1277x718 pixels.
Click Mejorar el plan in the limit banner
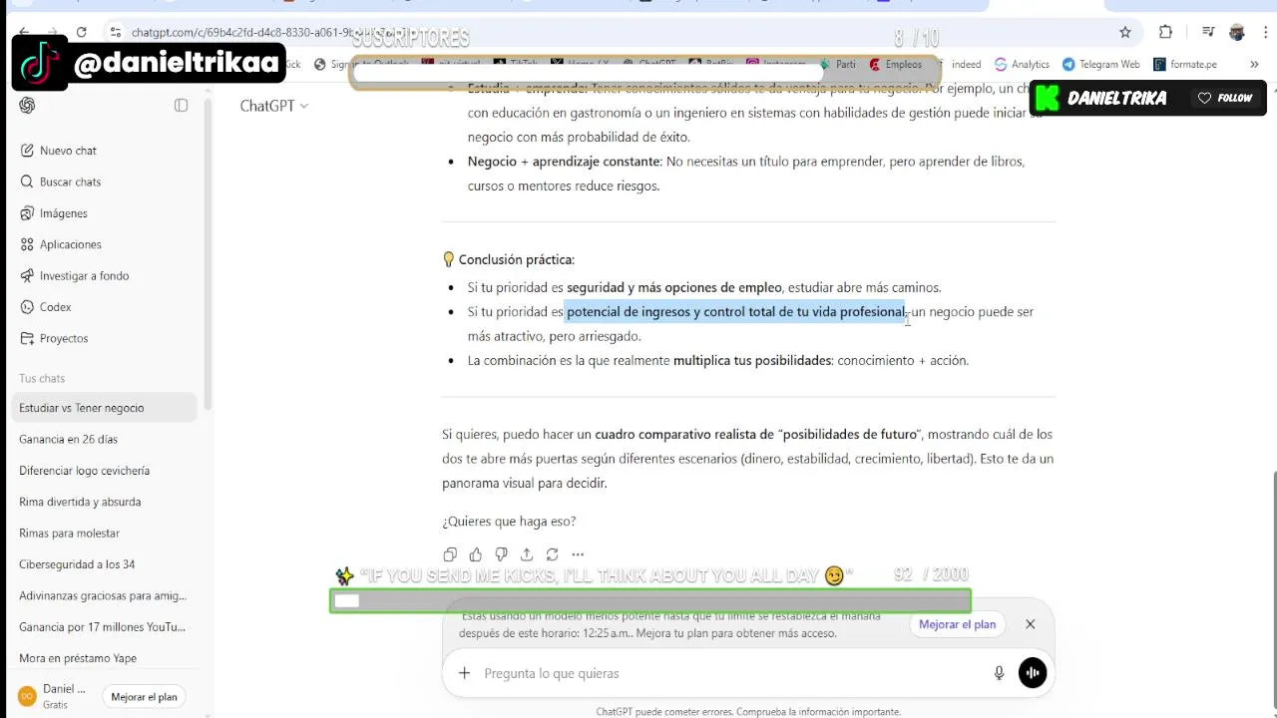point(957,624)
